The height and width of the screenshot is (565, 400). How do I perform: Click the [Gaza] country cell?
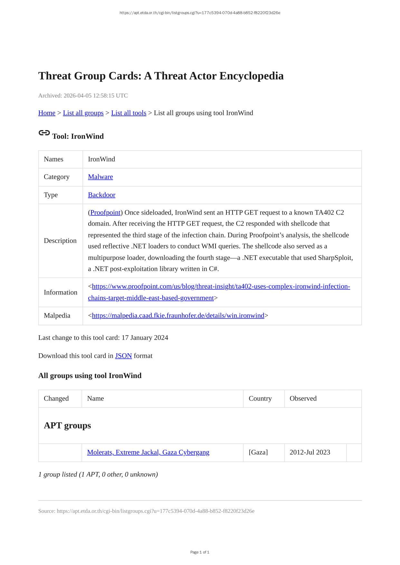258,452
